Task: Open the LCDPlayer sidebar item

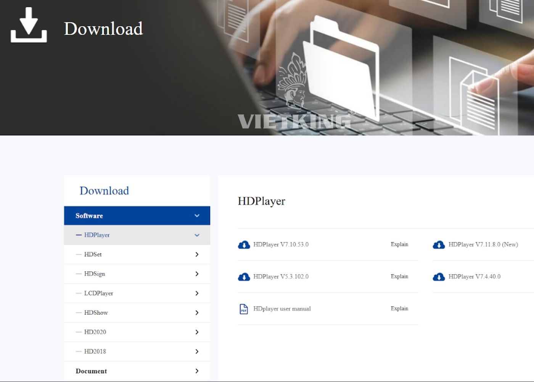Action: tap(98, 293)
